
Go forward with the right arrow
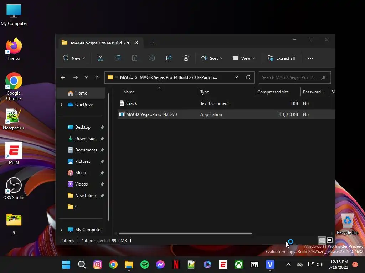(76, 77)
